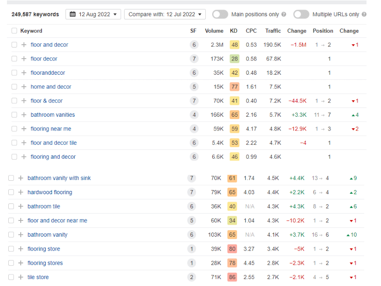
Task: Sort the table by SF column
Action: [x=193, y=31]
